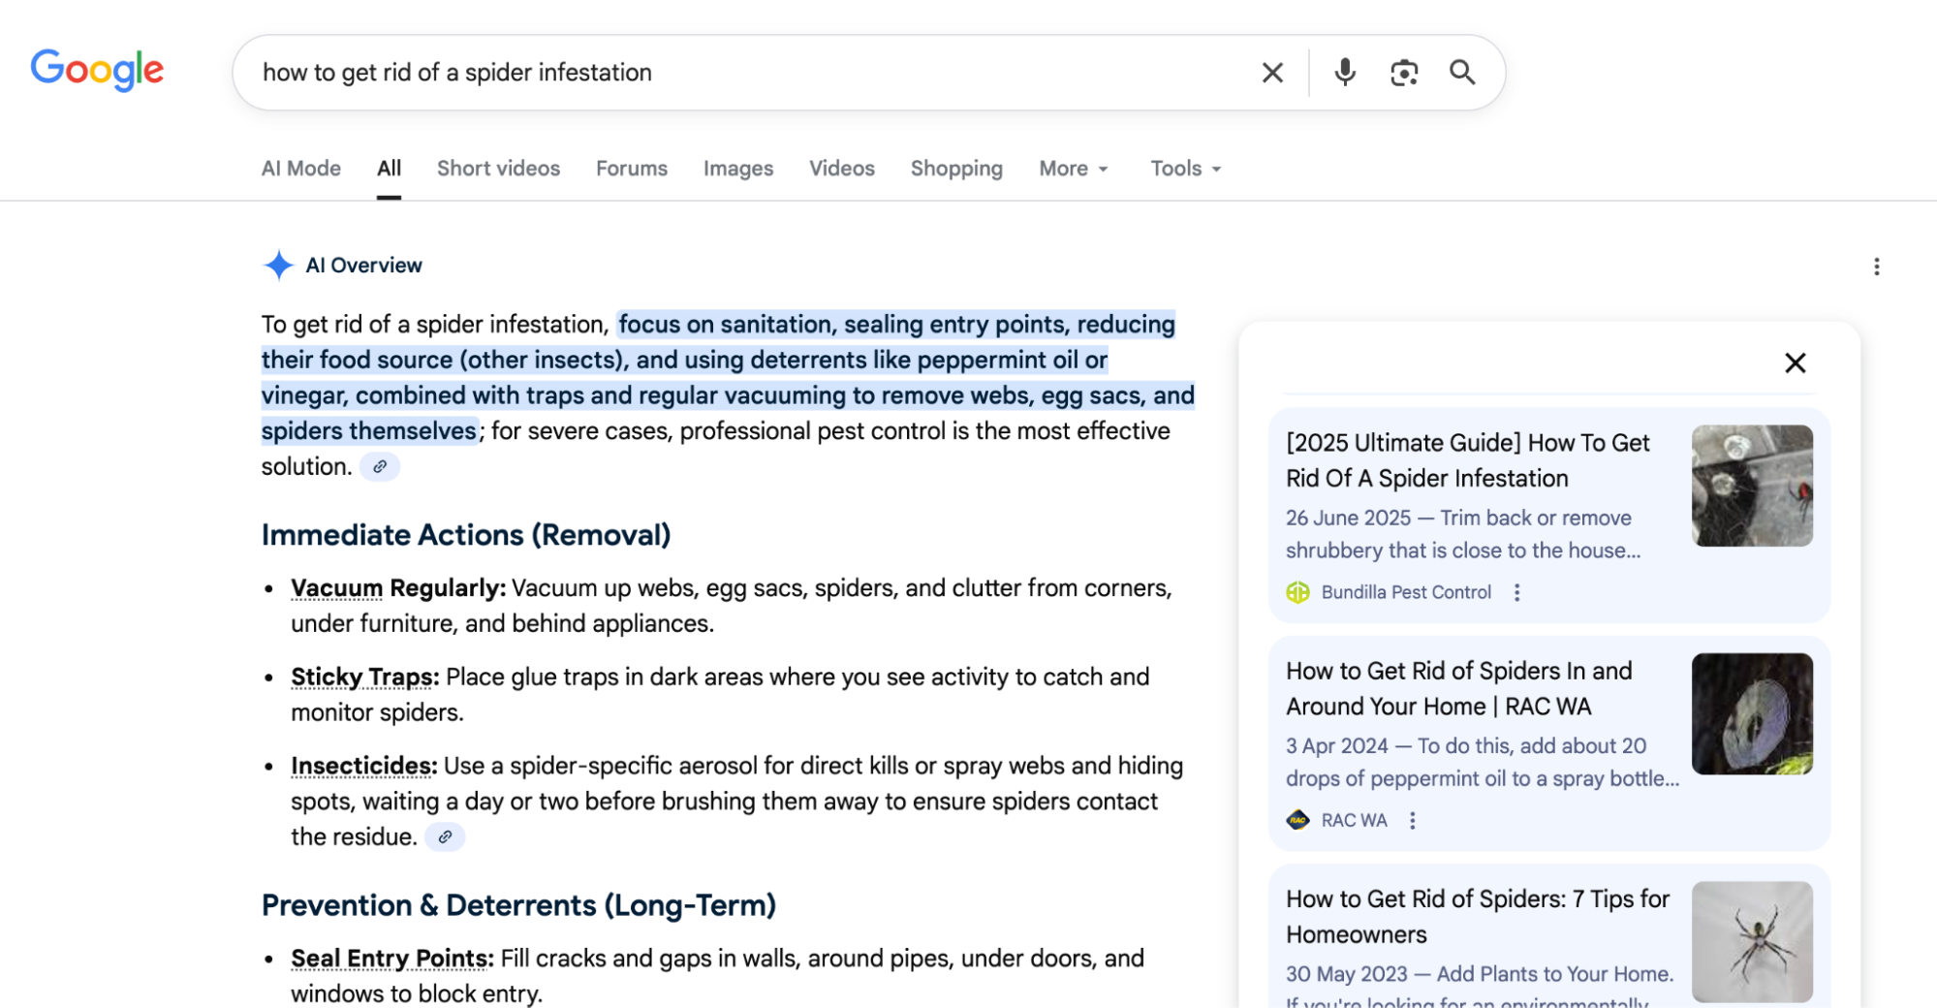Switch to the Images tab
This screenshot has height=1008, width=1937.
(737, 169)
